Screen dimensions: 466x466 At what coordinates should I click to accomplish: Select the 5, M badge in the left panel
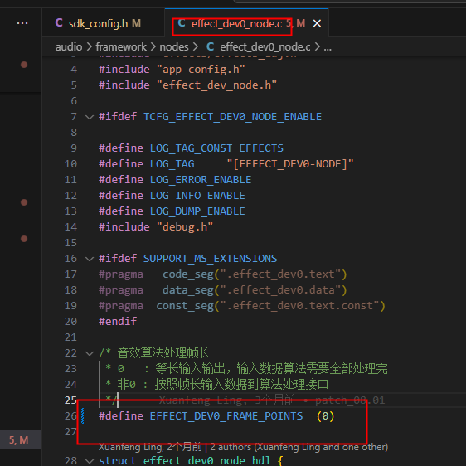click(x=18, y=439)
